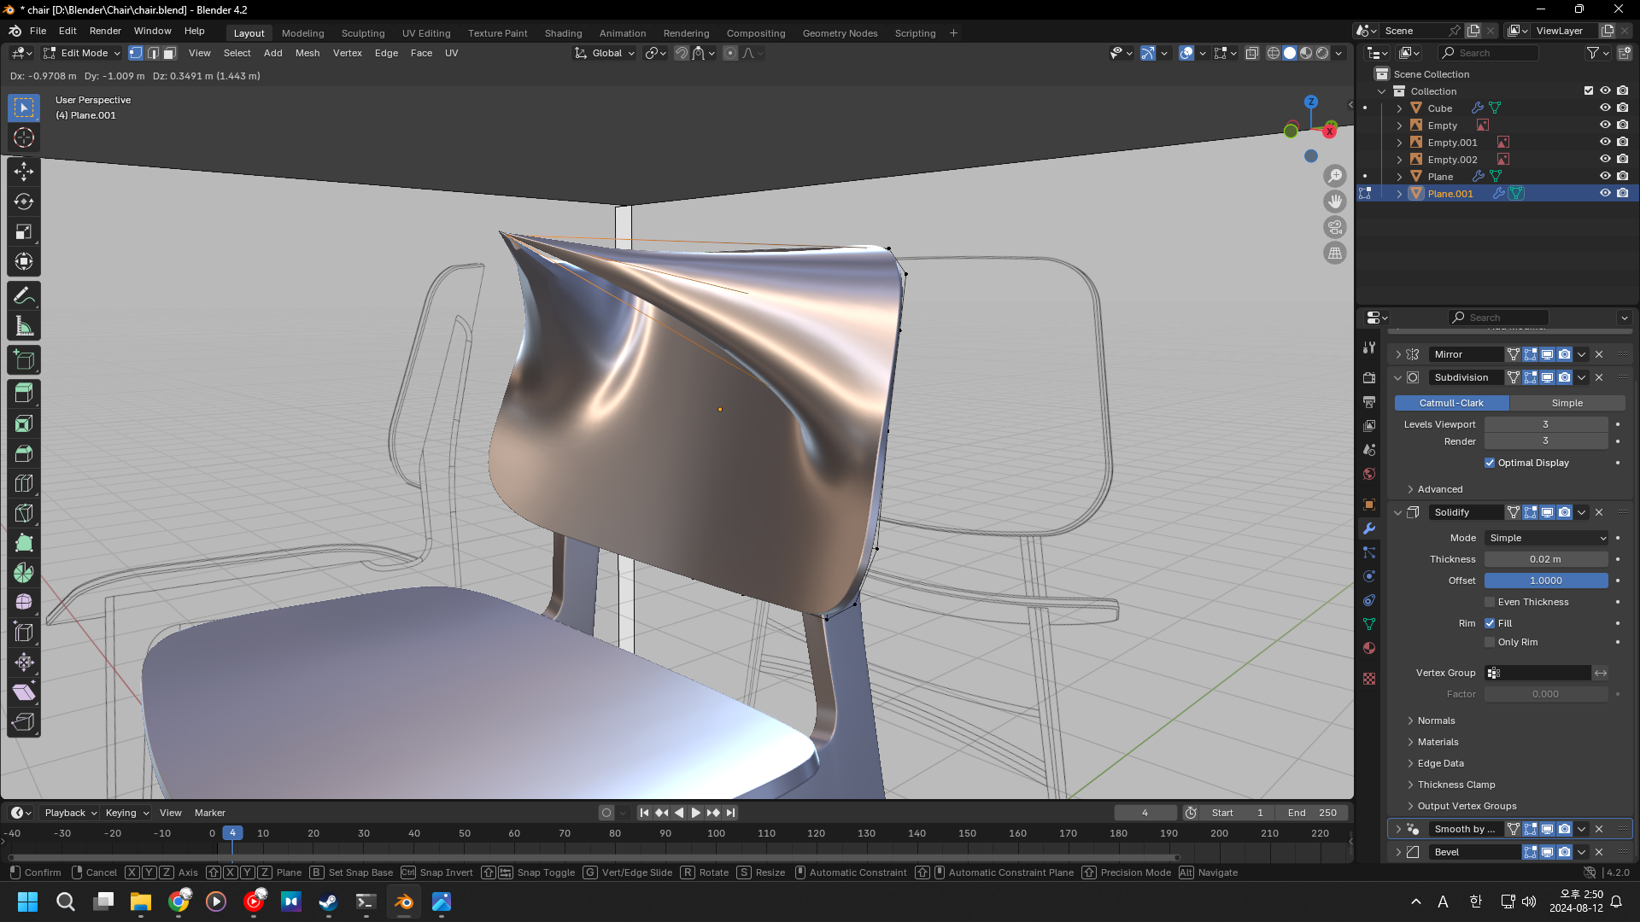Screen dimensions: 1640x922
Task: Enable Even Thickness checkbox
Action: (x=1490, y=602)
